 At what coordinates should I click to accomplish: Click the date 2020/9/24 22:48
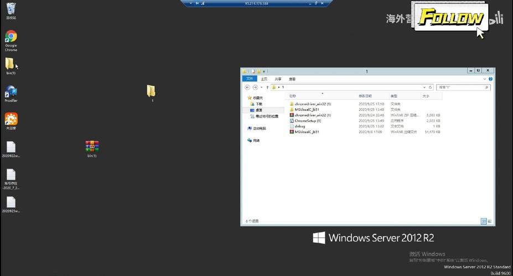click(x=371, y=115)
